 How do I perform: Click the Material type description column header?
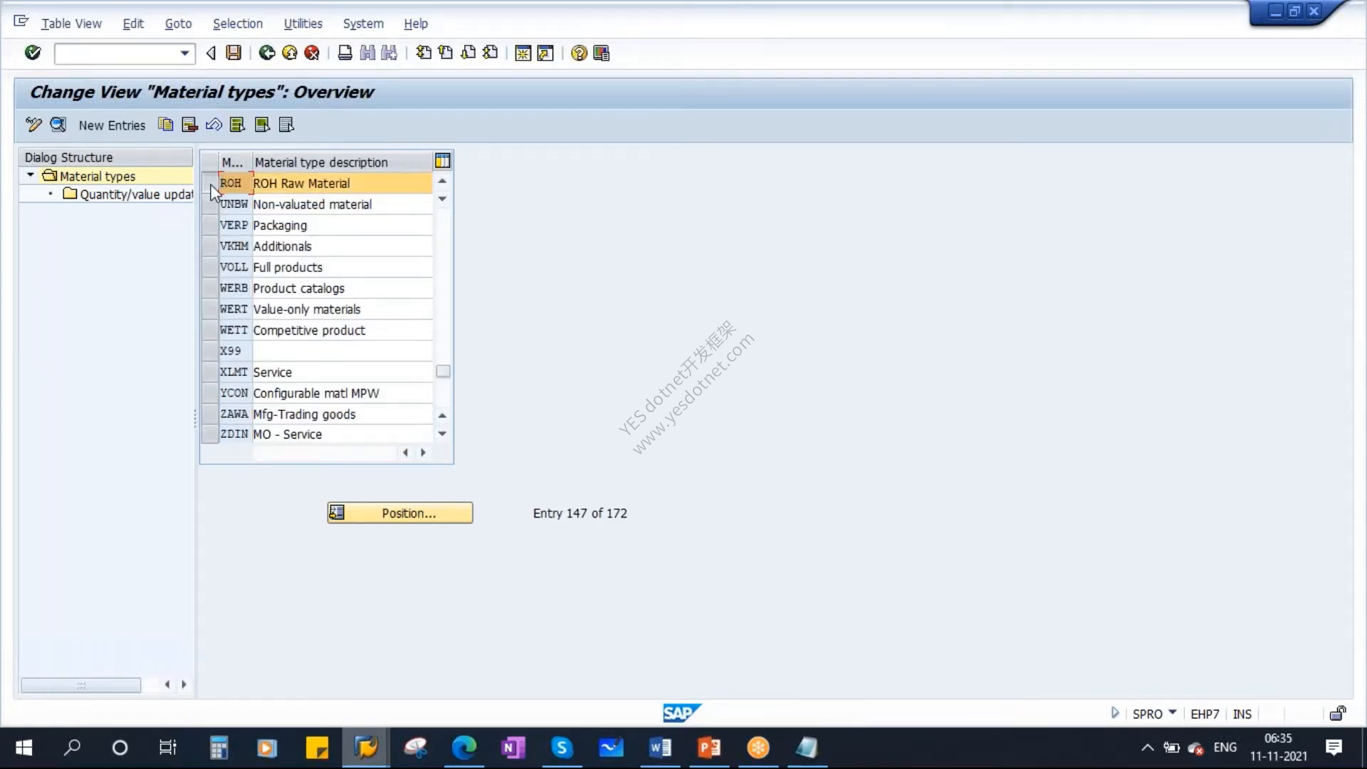tap(342, 162)
